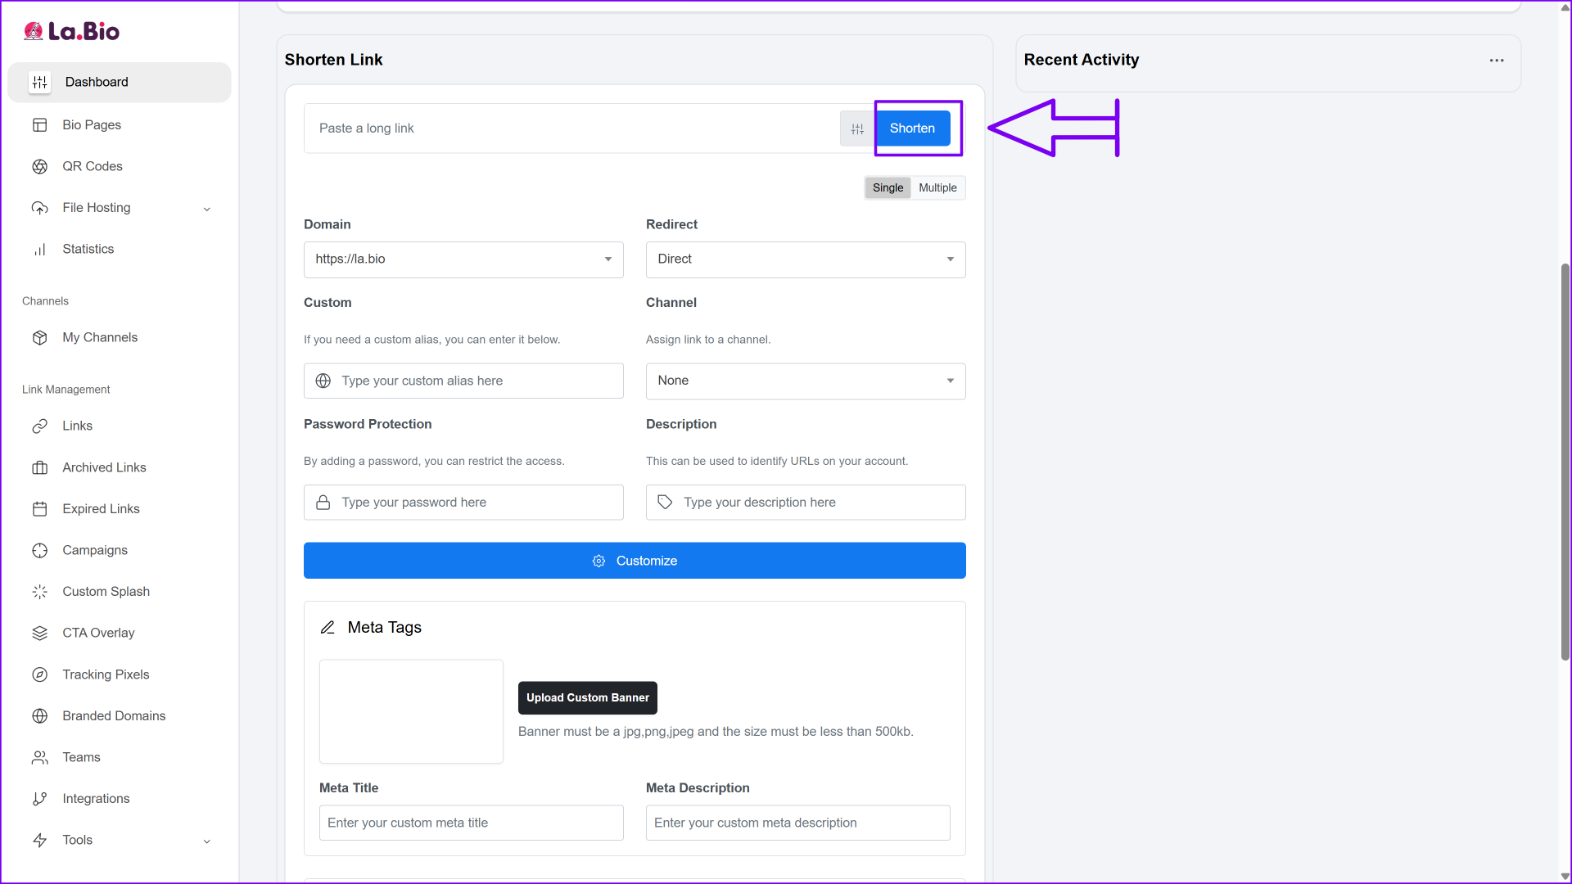Image resolution: width=1572 pixels, height=884 pixels.
Task: Switch to Multiple link mode
Action: click(937, 187)
